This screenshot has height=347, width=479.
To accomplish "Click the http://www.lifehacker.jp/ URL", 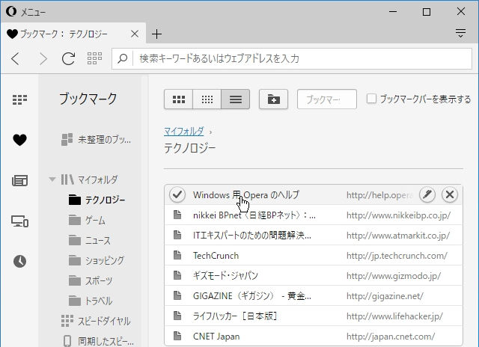I will click(x=394, y=316).
